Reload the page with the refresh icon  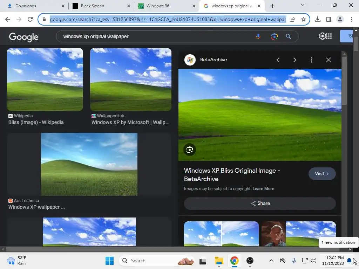coord(30,19)
